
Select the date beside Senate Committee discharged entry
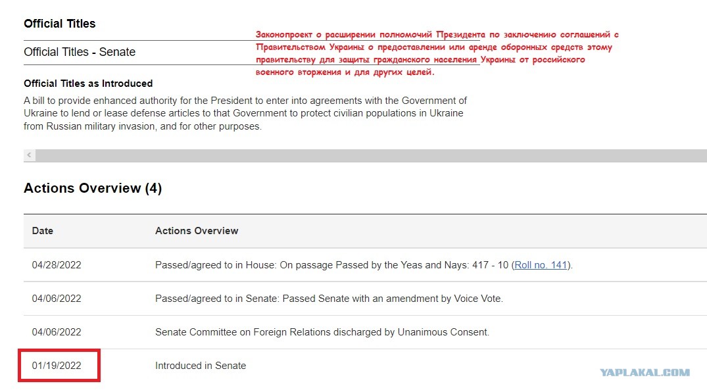[57, 332]
